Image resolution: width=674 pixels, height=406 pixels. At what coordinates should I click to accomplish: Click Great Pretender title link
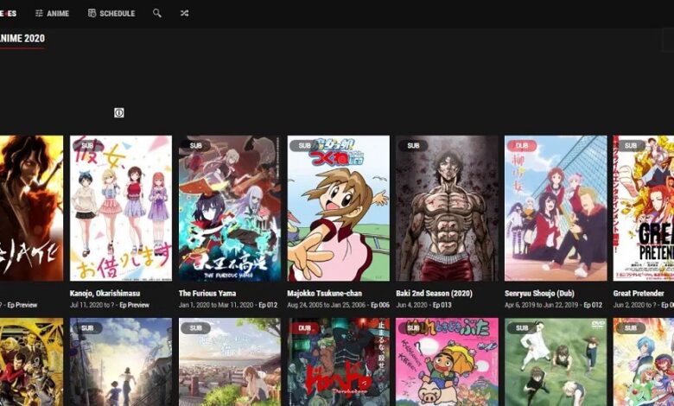[639, 294]
